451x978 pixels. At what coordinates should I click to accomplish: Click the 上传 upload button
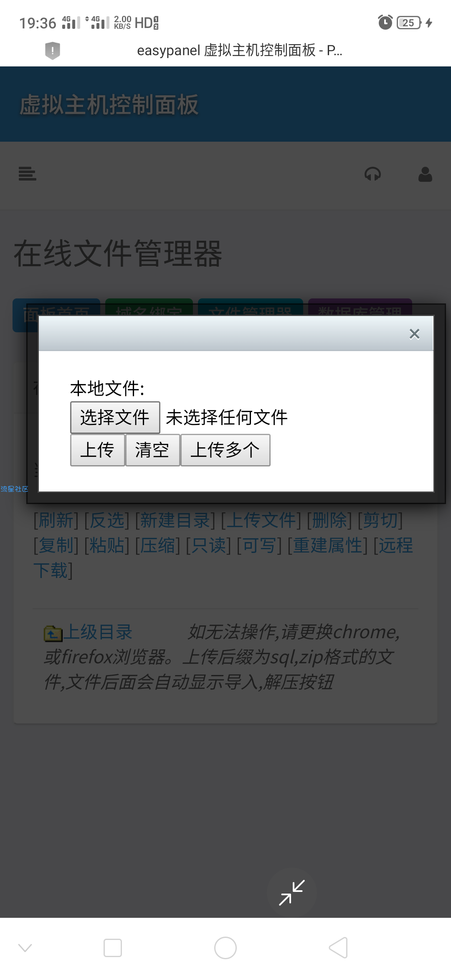97,450
